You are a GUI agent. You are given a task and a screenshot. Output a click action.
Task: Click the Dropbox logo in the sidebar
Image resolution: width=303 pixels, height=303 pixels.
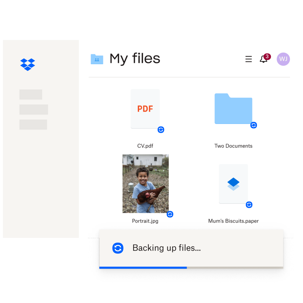[28, 65]
